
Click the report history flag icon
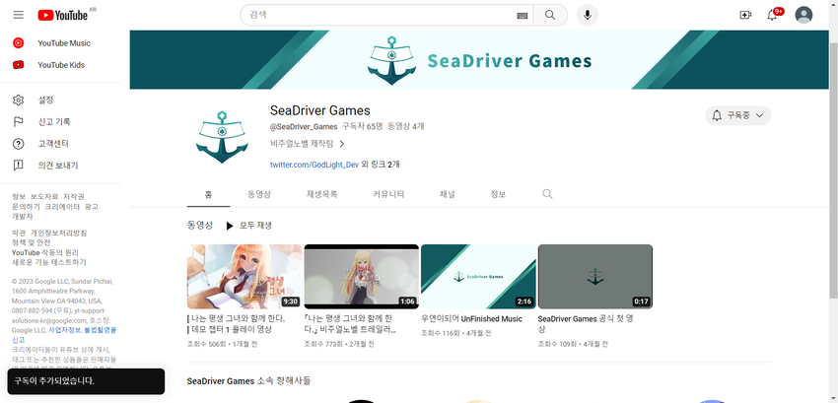pos(18,122)
